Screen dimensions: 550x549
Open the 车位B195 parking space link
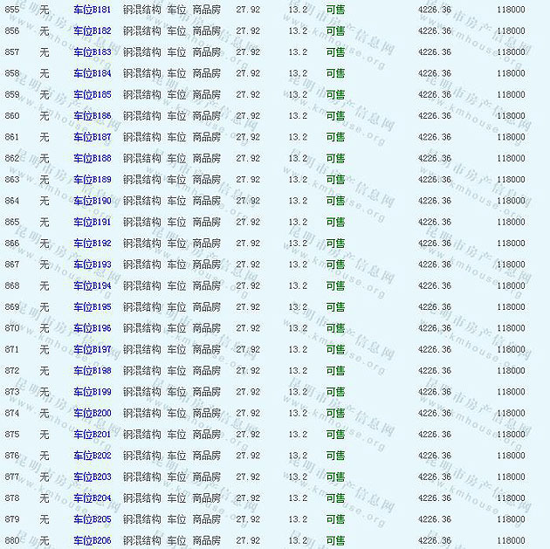(x=93, y=307)
